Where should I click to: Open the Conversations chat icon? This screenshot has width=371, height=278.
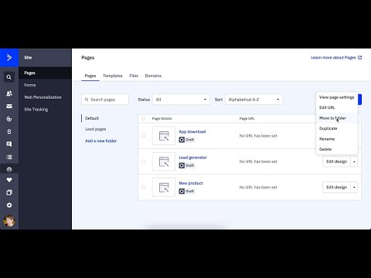pos(9,144)
